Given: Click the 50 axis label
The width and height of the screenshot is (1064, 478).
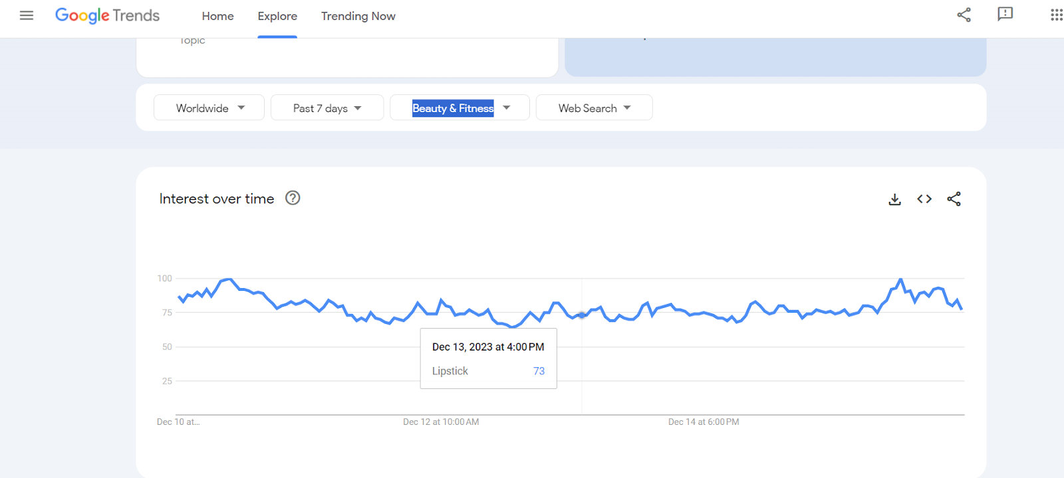Looking at the screenshot, I should 167,347.
